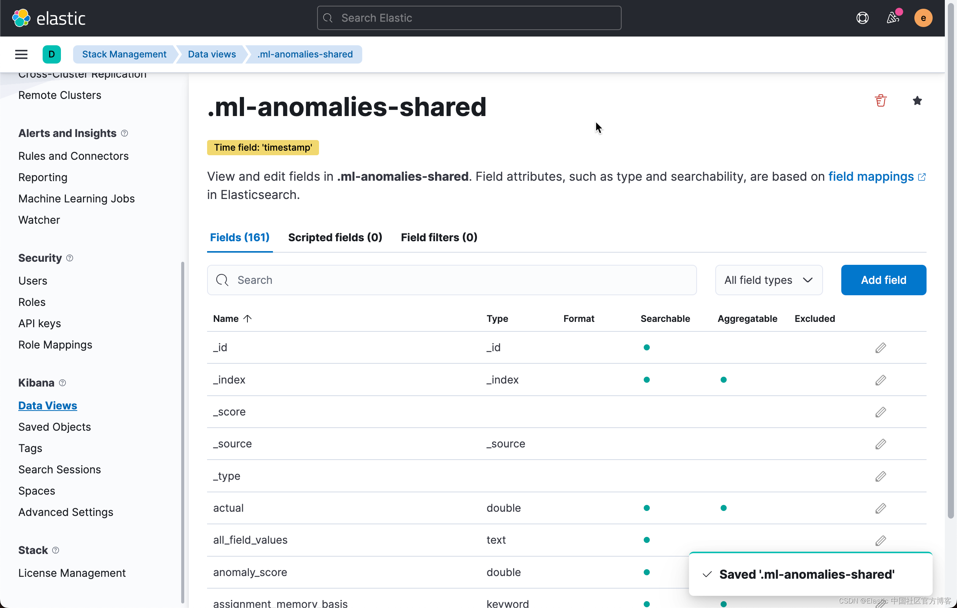The height and width of the screenshot is (608, 957).
Task: Click the star icon to set default
Action: click(917, 101)
